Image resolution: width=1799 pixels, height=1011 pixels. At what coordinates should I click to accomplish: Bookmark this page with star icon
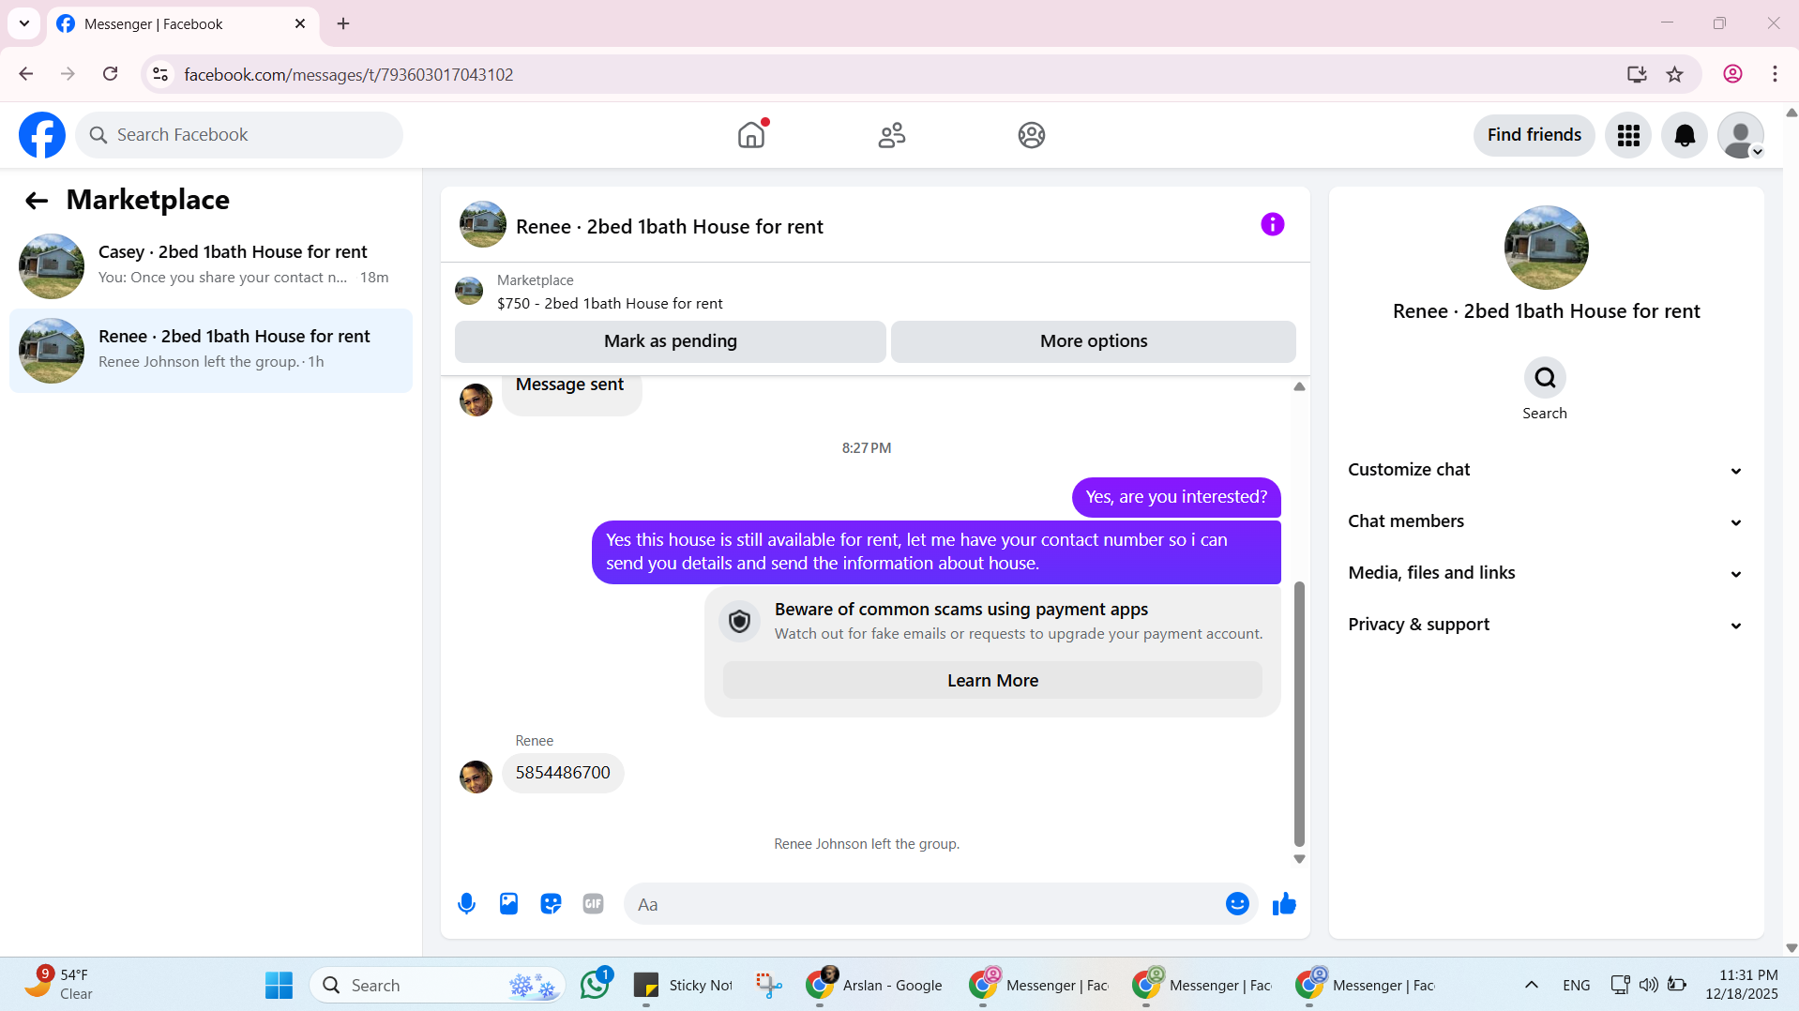pos(1674,74)
